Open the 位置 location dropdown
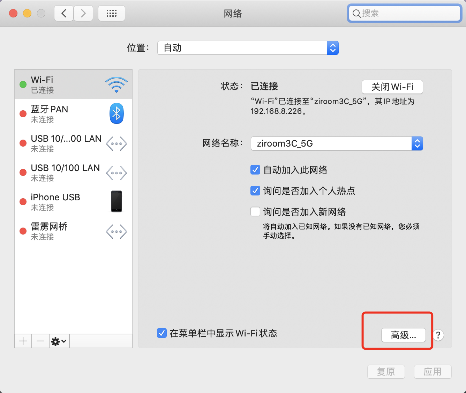Viewport: 466px width, 393px height. click(248, 48)
